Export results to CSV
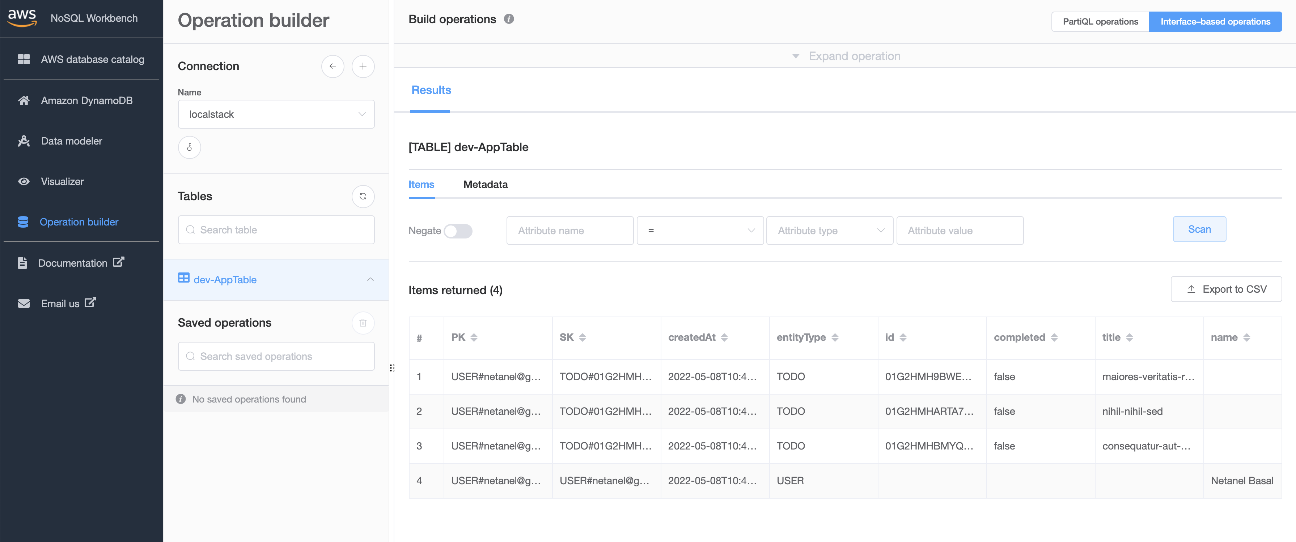This screenshot has width=1296, height=542. point(1227,289)
